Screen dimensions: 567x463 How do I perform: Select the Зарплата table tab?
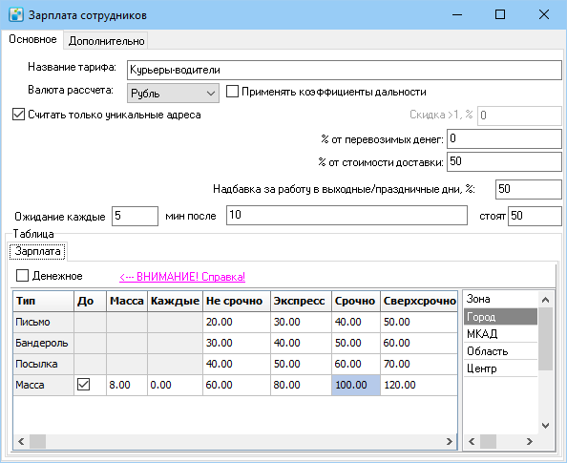coord(37,251)
